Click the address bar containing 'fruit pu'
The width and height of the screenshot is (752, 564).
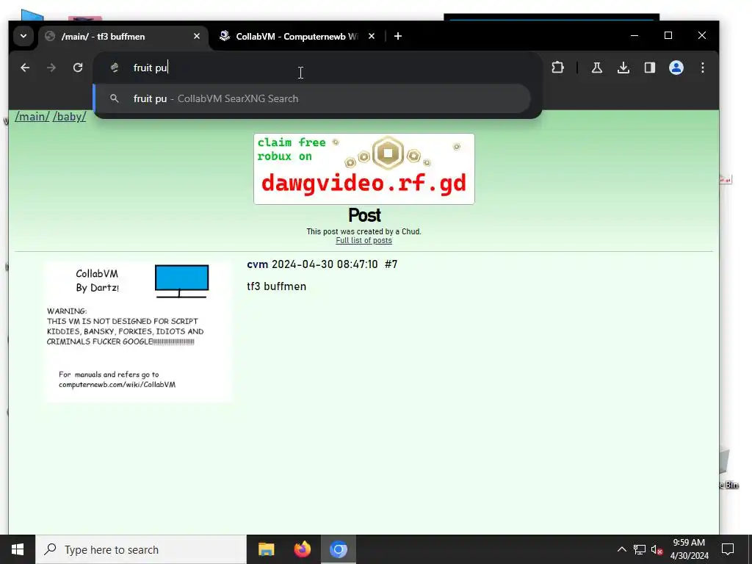317,68
